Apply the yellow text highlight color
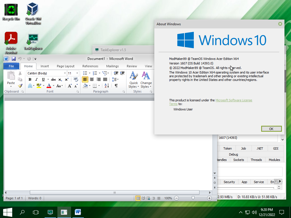Image resolution: width=291 pixels, height=218 pixels. click(x=39, y=86)
